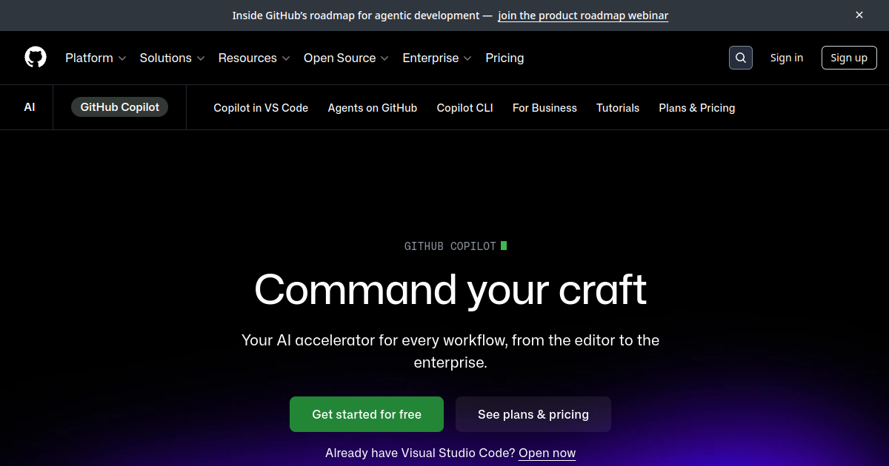Click the GitHub Octocat logo
889x466 pixels.
pos(36,58)
